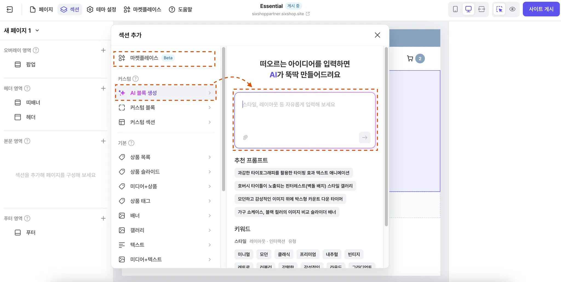Open site preview with the eye icon
Viewport: 561px width, 282px height.
(513, 9)
